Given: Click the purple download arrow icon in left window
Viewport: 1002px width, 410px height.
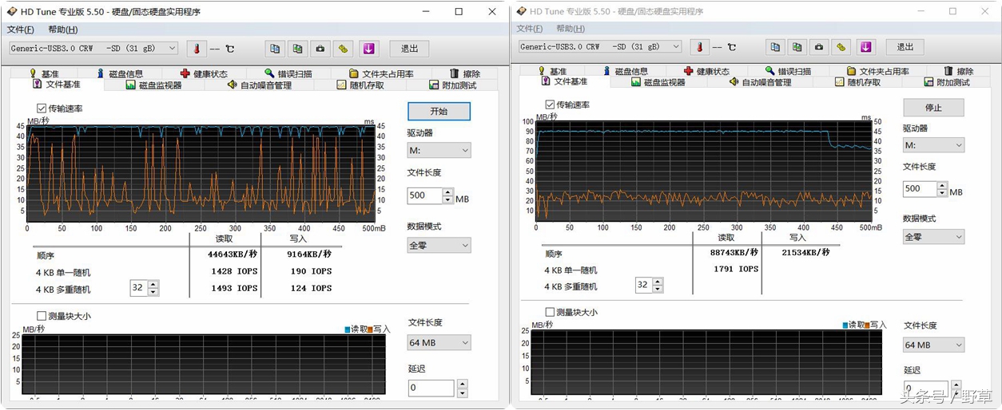Looking at the screenshot, I should (368, 49).
